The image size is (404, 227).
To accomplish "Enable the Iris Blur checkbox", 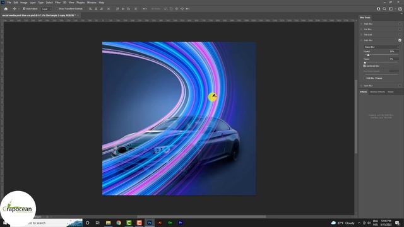I will 400,29.
